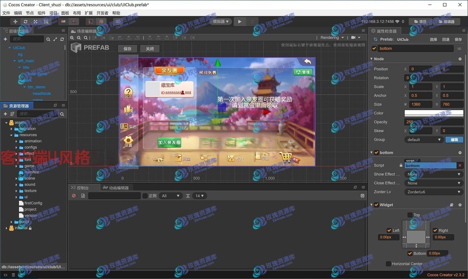Expand the animation folder in assets

[17, 141]
